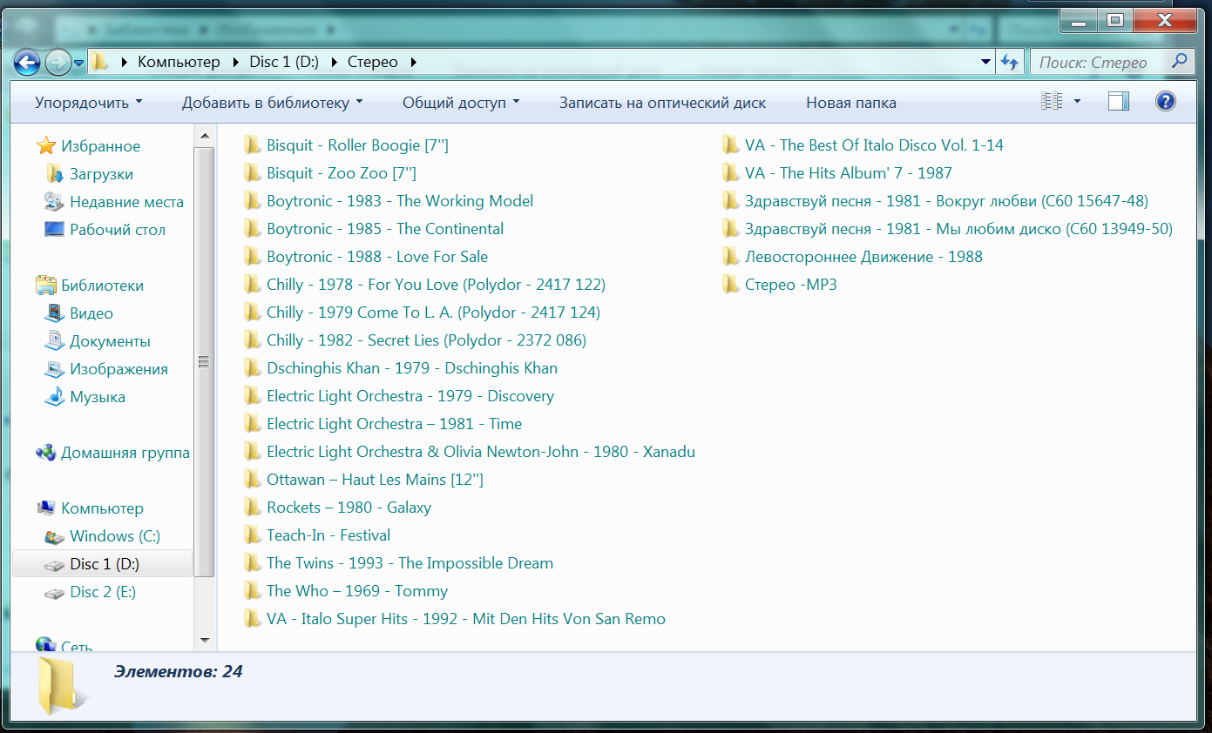Select folder icon of 'The Who – 1969 - Tommy'
The image size is (1212, 733).
[x=253, y=591]
